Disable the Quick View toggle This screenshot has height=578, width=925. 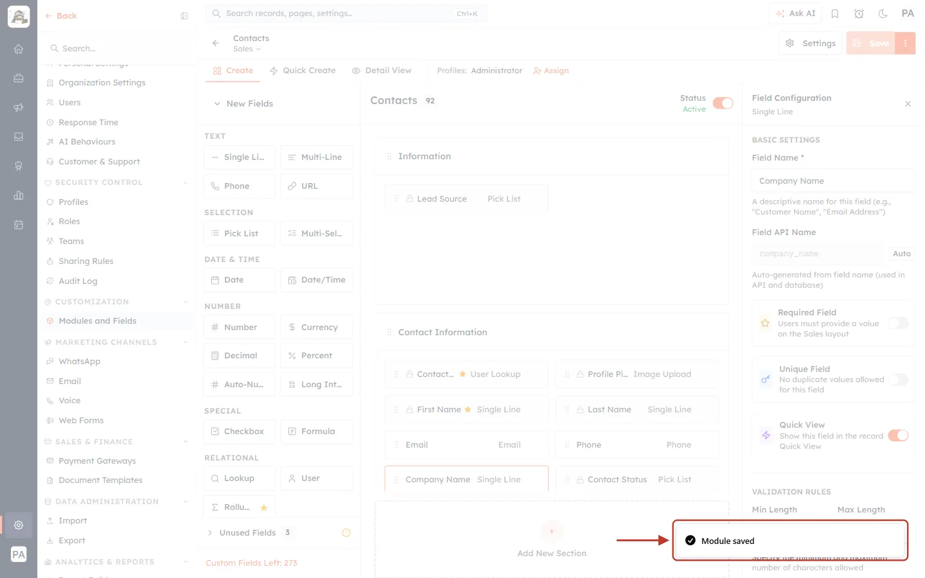(x=899, y=435)
